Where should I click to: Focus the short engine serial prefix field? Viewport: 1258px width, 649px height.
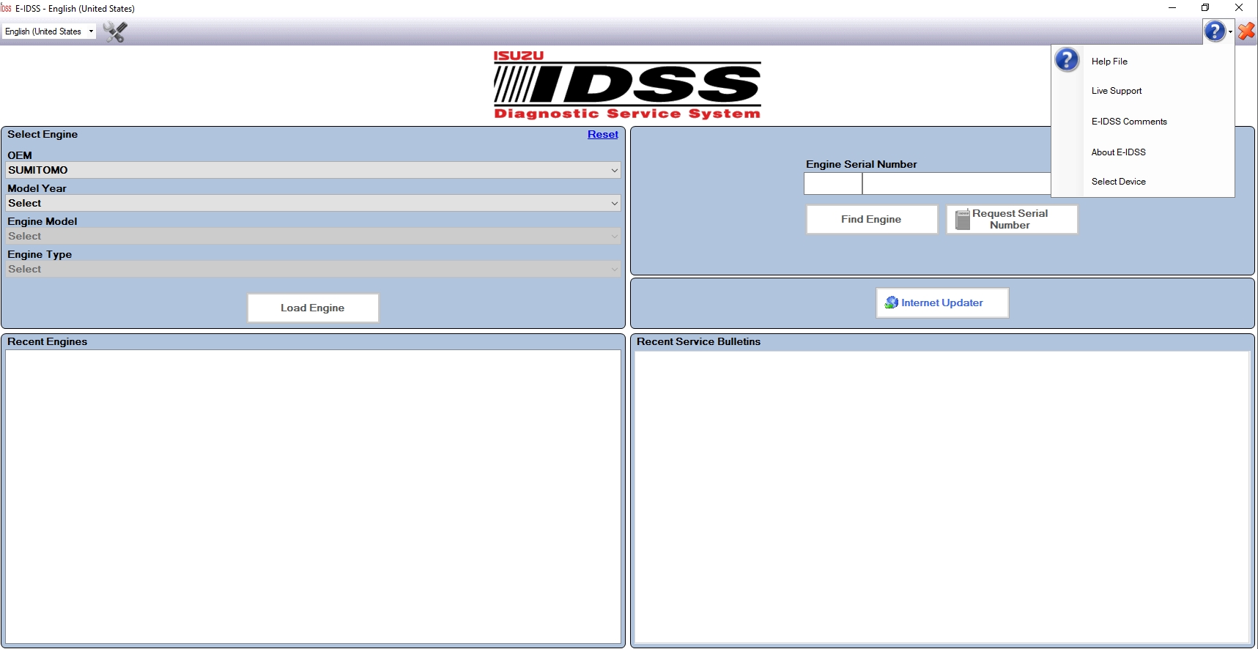tap(833, 184)
